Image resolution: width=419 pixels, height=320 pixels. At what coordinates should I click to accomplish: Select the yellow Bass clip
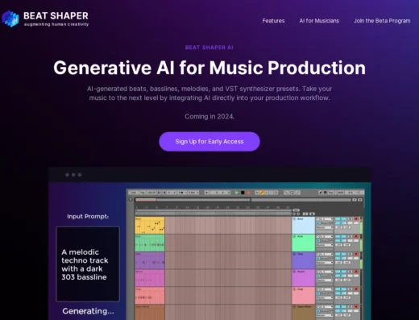pyautogui.click(x=150, y=225)
